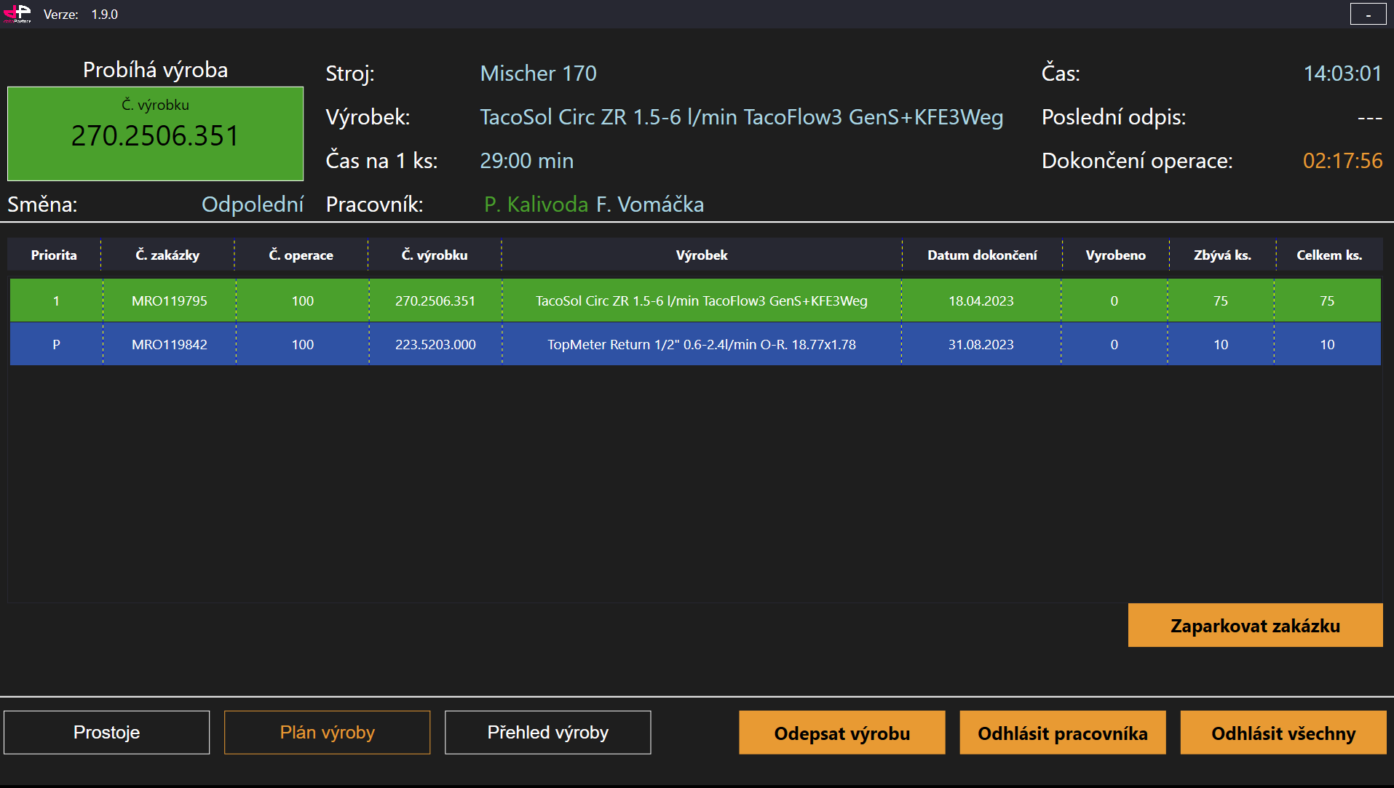Click Celkem ks. column header
Screen dimensions: 1394x788
(x=1329, y=255)
